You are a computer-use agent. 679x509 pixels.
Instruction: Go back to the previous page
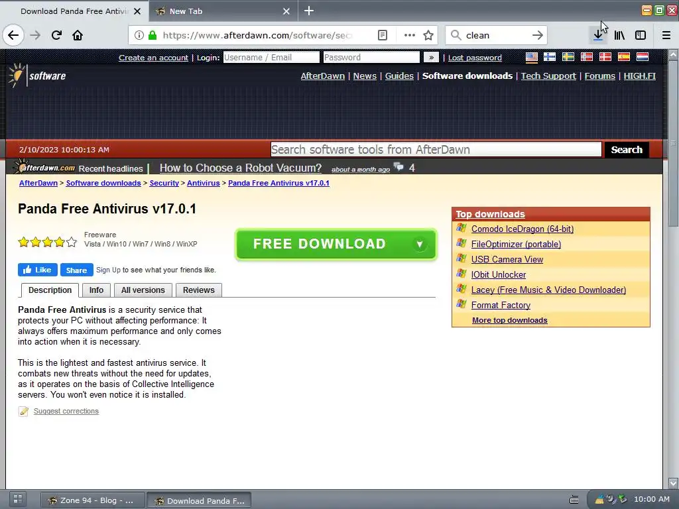[x=13, y=35]
